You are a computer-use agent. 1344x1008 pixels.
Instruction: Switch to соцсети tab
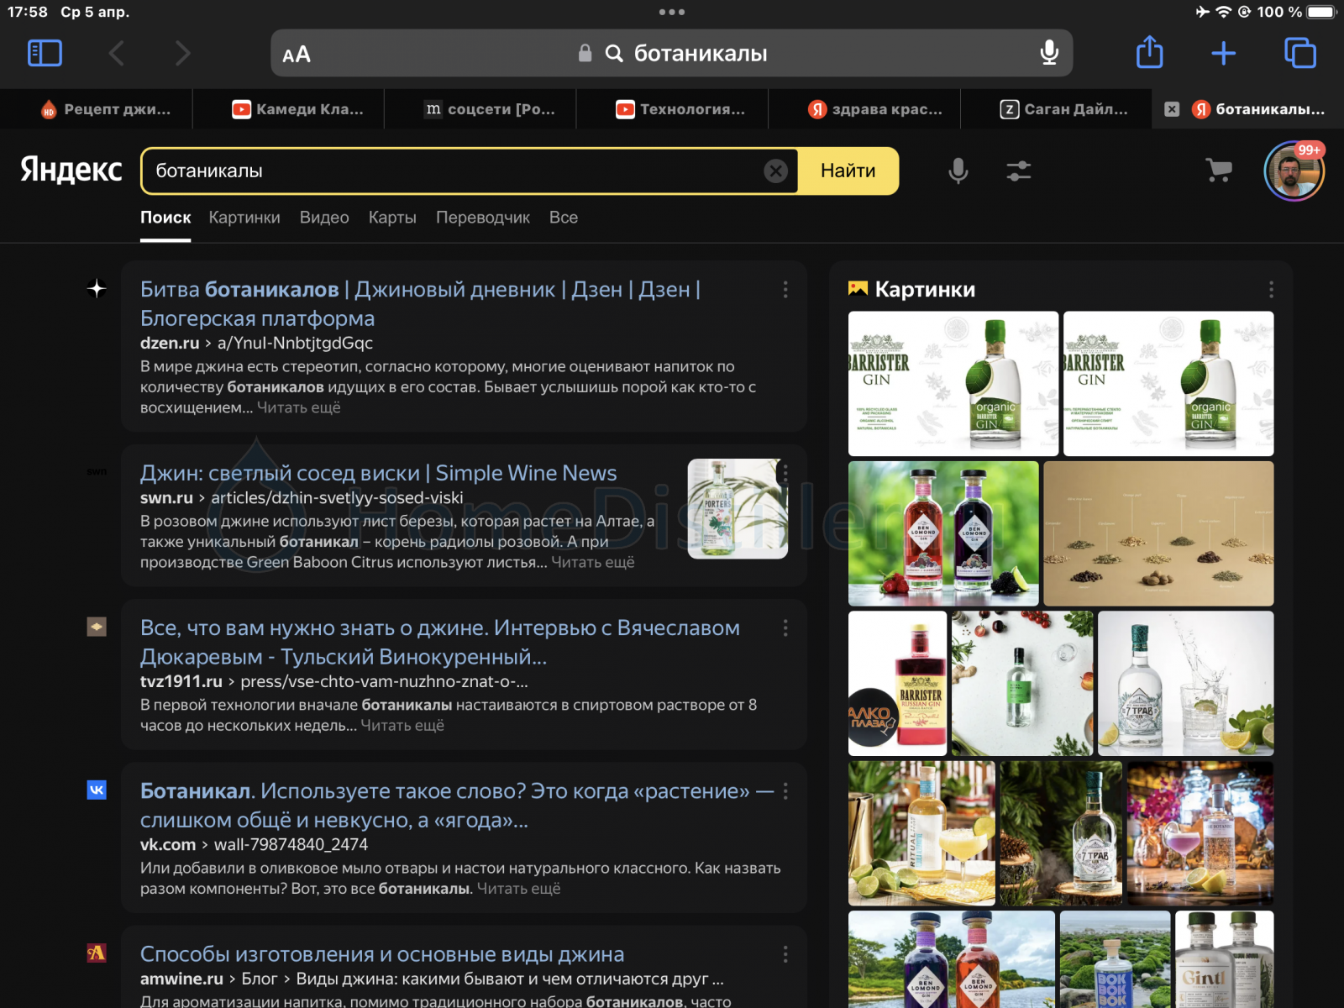tap(490, 109)
